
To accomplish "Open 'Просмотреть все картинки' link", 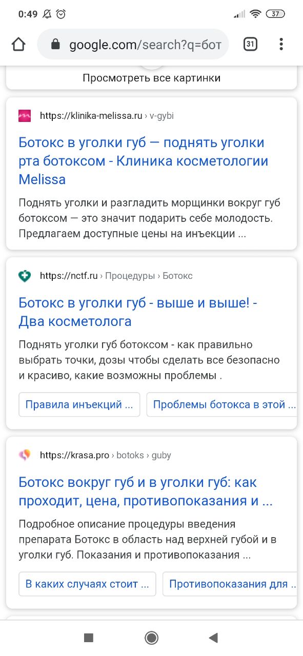I will click(152, 78).
